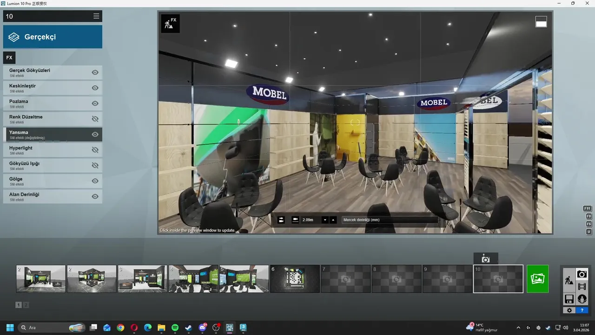The height and width of the screenshot is (335, 595).
Task: Select empty photo slot 9
Action: coord(447,279)
